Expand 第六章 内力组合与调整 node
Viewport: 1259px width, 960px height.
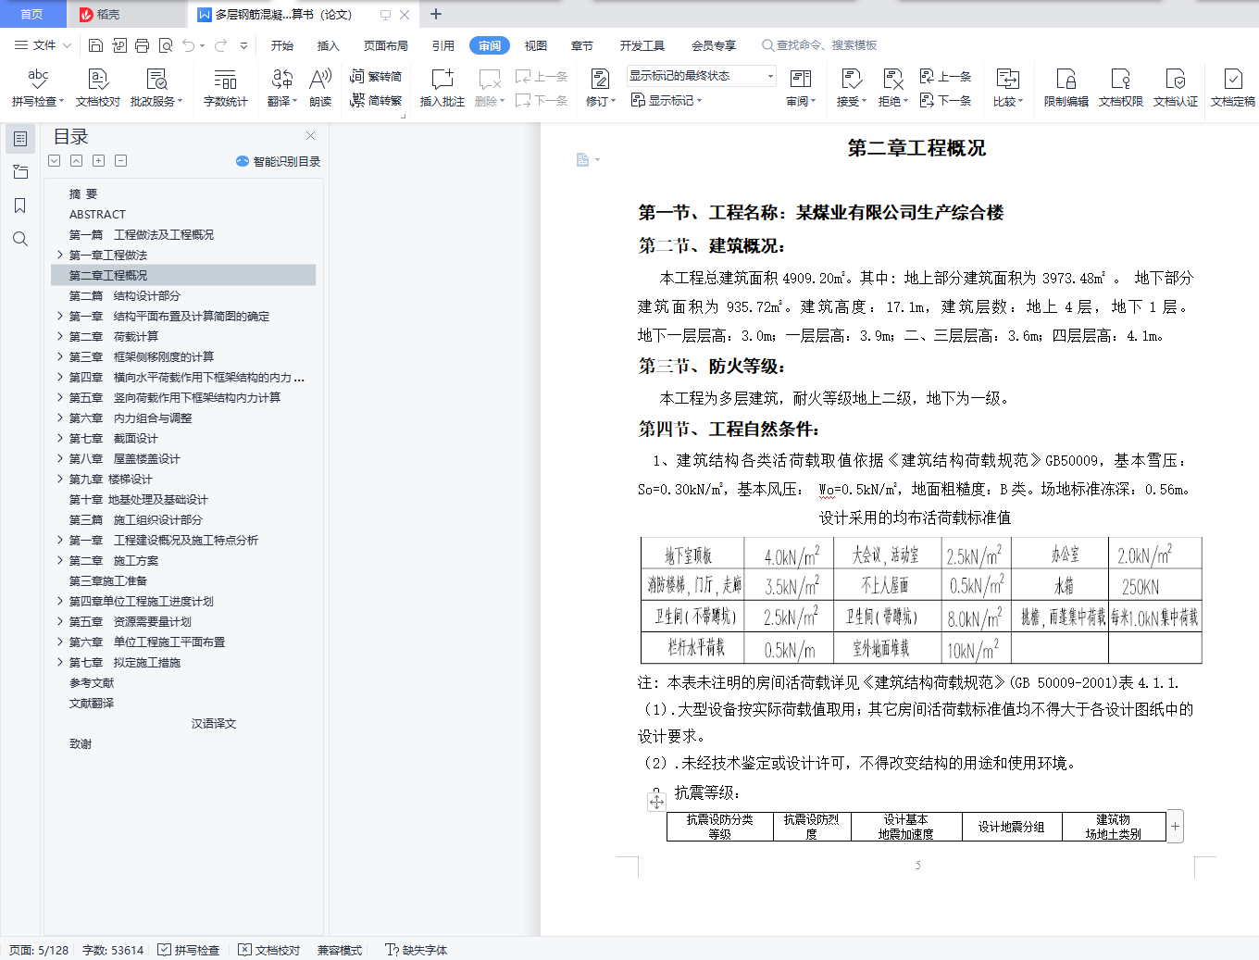60,418
